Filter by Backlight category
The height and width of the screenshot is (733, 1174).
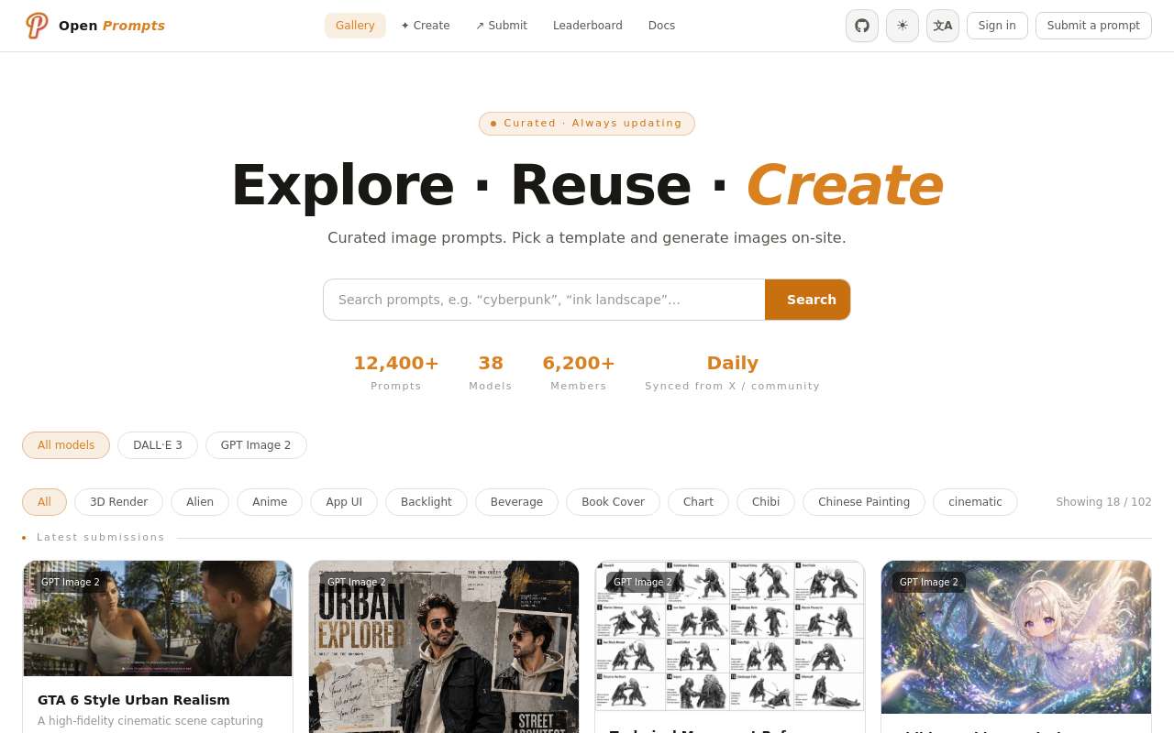tap(426, 502)
